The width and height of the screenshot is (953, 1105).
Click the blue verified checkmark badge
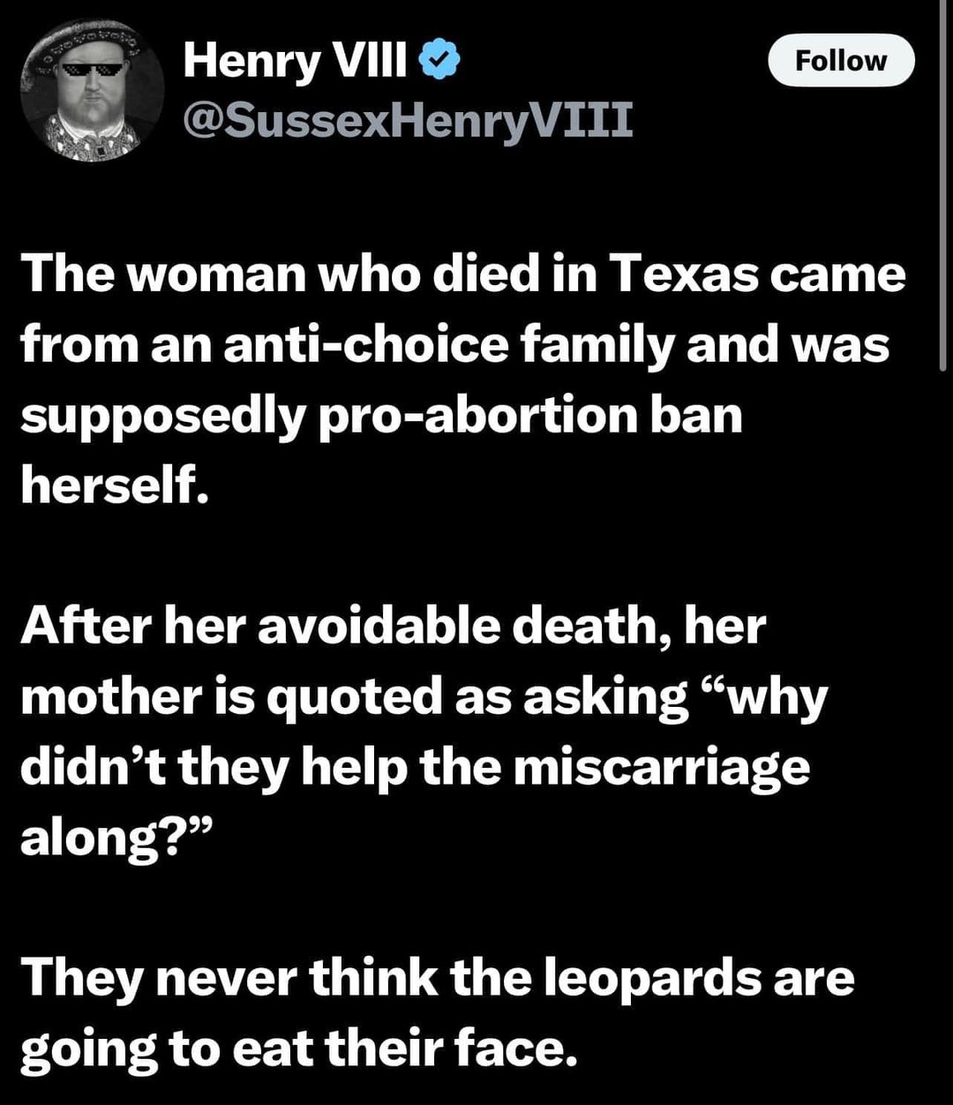tap(439, 61)
